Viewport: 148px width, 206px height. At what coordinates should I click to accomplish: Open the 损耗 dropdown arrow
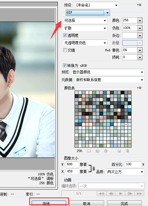tap(140, 57)
